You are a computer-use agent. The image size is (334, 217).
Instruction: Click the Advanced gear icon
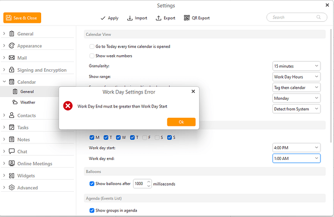click(x=12, y=187)
